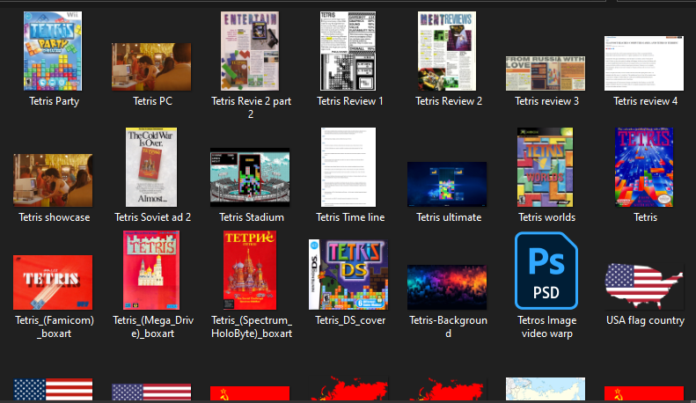
Task: Click the 'Tetris review 4' file name
Action: pyautogui.click(x=645, y=101)
